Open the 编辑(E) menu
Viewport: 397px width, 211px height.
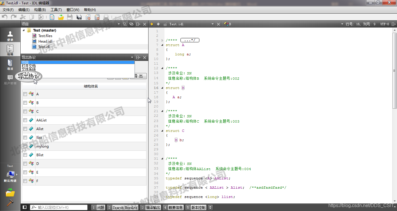pos(24,10)
